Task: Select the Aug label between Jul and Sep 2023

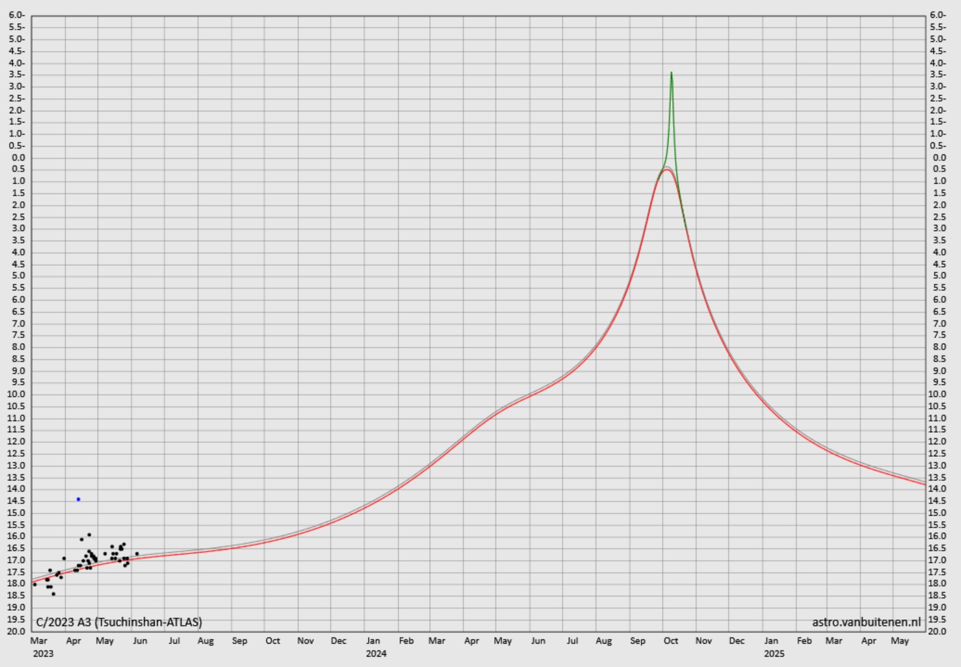Action: (206, 640)
